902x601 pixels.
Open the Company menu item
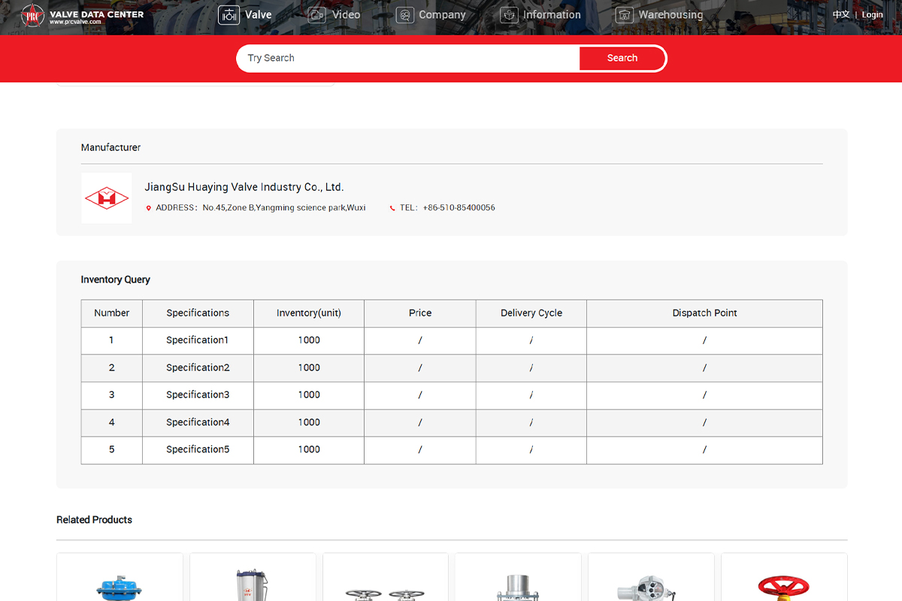coord(442,15)
